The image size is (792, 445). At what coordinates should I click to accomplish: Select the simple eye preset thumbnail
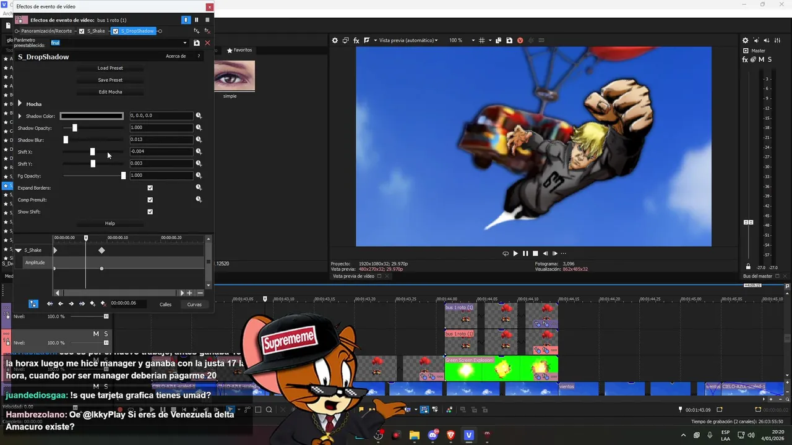(x=235, y=75)
